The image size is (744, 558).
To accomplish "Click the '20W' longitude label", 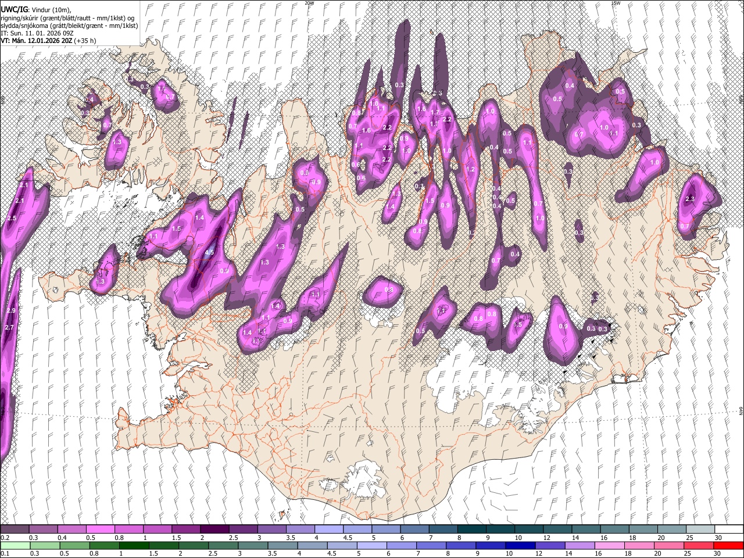I will (x=309, y=3).
